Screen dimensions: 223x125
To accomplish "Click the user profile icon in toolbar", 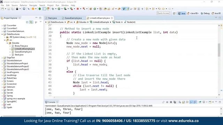I will pos(17,9).
